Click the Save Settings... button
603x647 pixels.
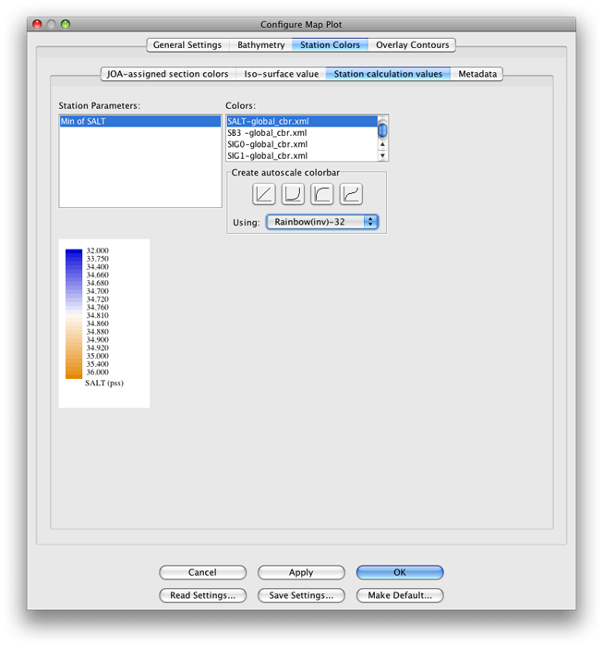(301, 595)
